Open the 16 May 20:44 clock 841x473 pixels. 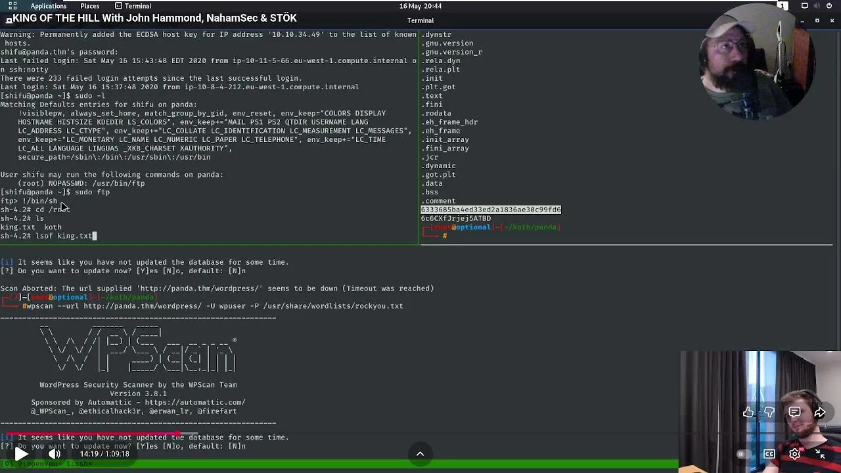point(420,6)
